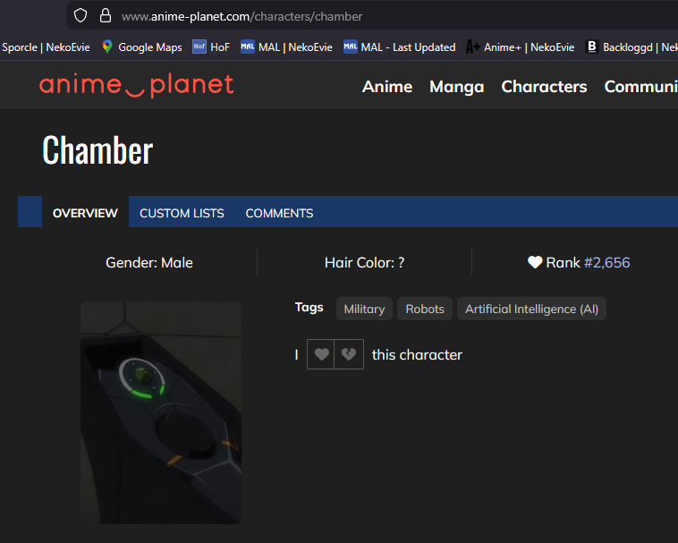Open the Robots tag
The width and height of the screenshot is (678, 543).
click(x=425, y=309)
